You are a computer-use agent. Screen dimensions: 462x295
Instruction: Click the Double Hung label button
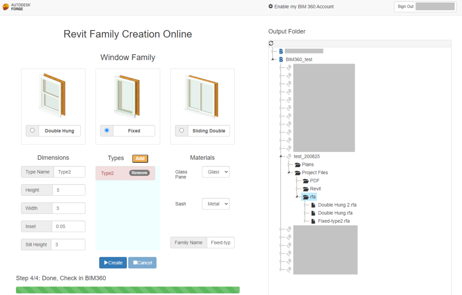(x=59, y=131)
